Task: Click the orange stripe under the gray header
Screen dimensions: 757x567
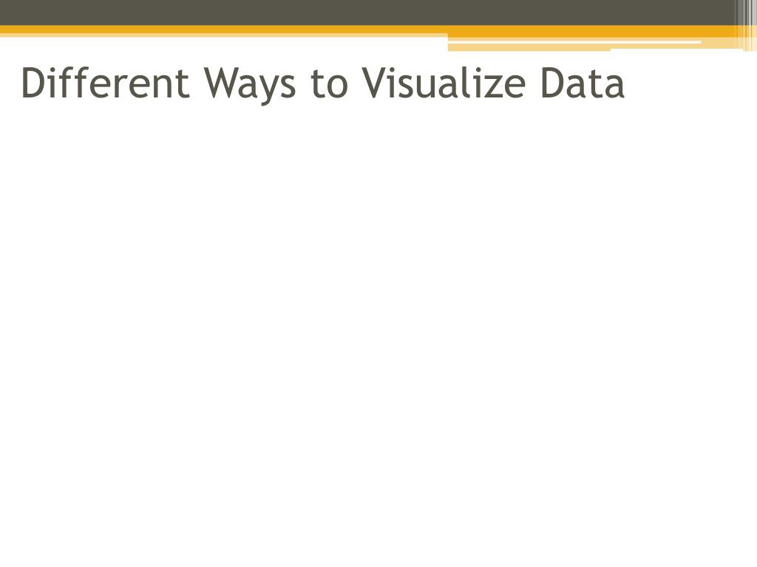Action: click(222, 30)
